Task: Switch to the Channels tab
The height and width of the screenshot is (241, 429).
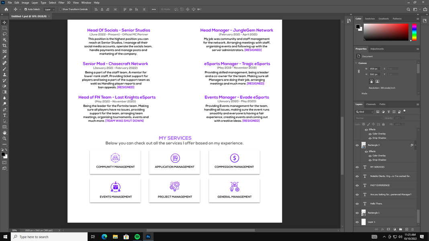Action: (x=371, y=104)
